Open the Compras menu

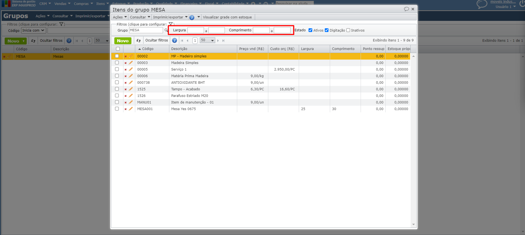pyautogui.click(x=83, y=4)
